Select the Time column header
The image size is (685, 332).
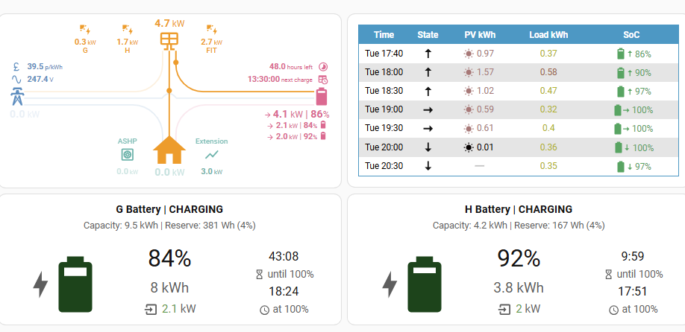tap(384, 34)
